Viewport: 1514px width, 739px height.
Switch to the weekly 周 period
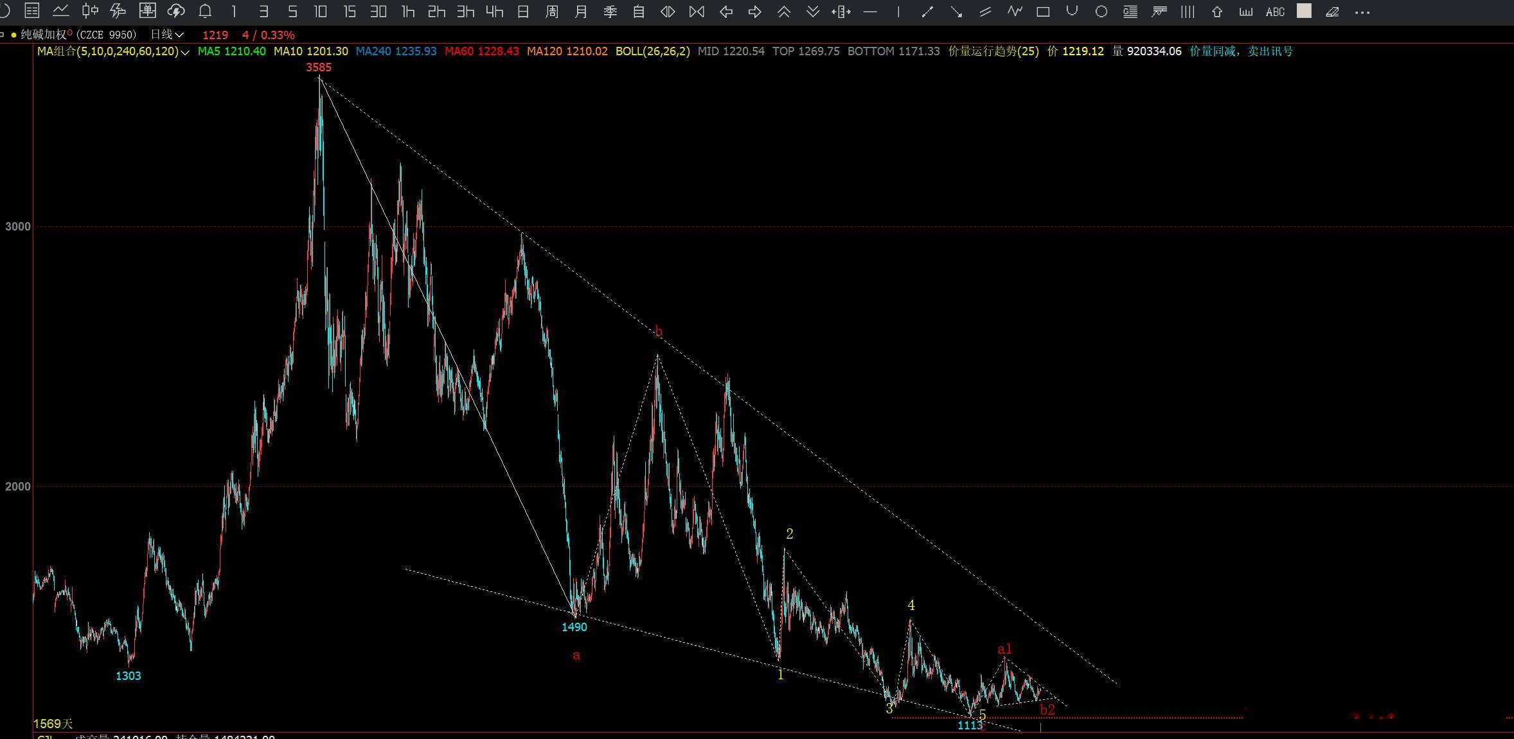tap(552, 12)
